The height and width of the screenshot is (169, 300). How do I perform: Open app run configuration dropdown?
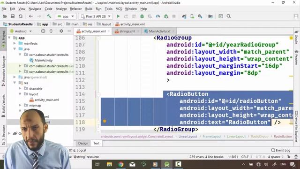point(66,16)
